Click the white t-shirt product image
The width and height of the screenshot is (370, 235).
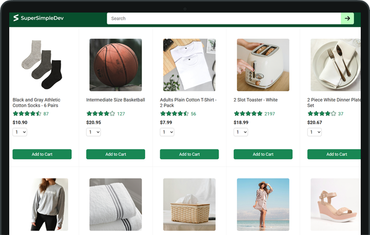189,65
